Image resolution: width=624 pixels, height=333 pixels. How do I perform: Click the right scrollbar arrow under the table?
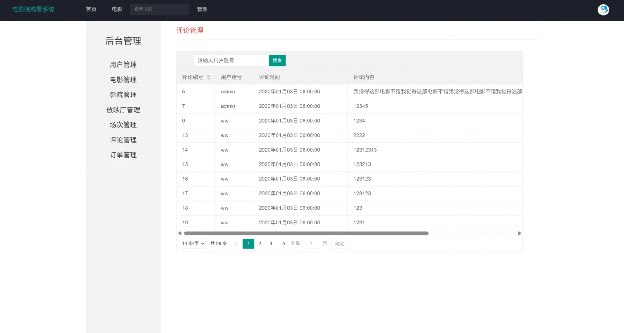click(519, 233)
